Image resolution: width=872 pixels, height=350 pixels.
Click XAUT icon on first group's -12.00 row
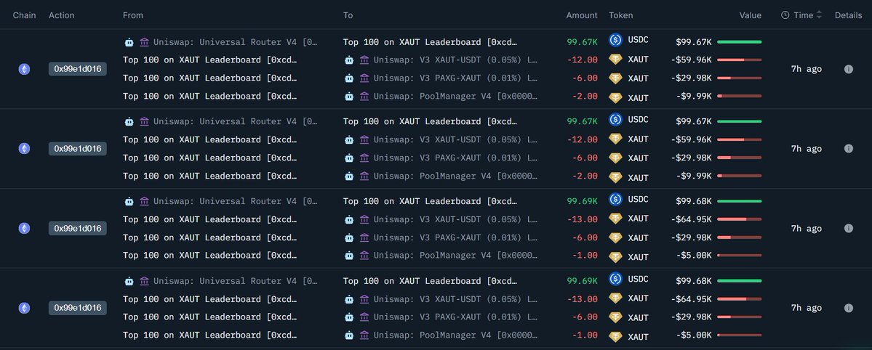pos(615,60)
